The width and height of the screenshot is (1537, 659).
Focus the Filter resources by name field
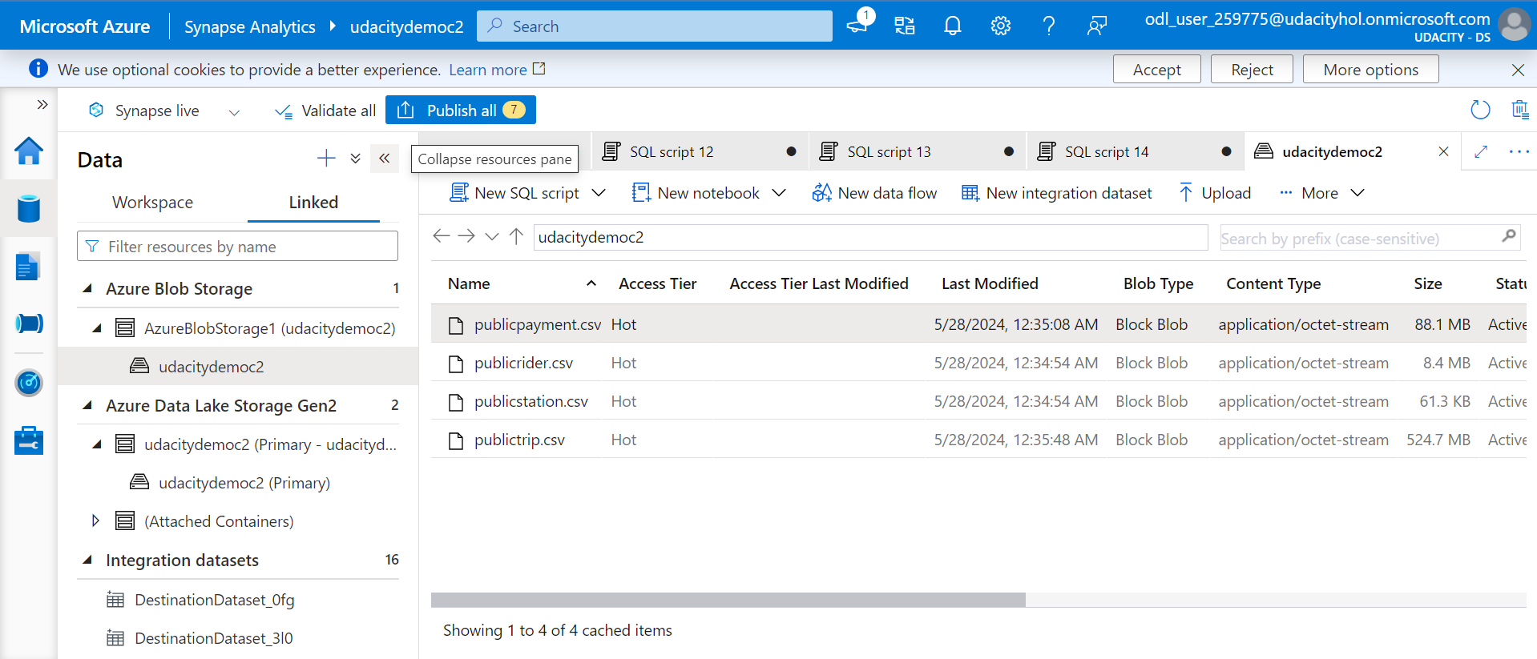click(x=237, y=246)
